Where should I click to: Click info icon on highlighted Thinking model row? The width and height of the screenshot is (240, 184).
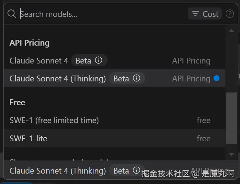pyautogui.click(x=136, y=78)
